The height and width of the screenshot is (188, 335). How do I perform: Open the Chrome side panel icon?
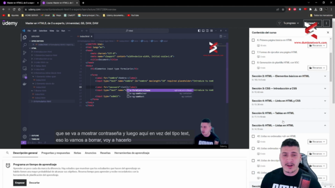point(321,9)
